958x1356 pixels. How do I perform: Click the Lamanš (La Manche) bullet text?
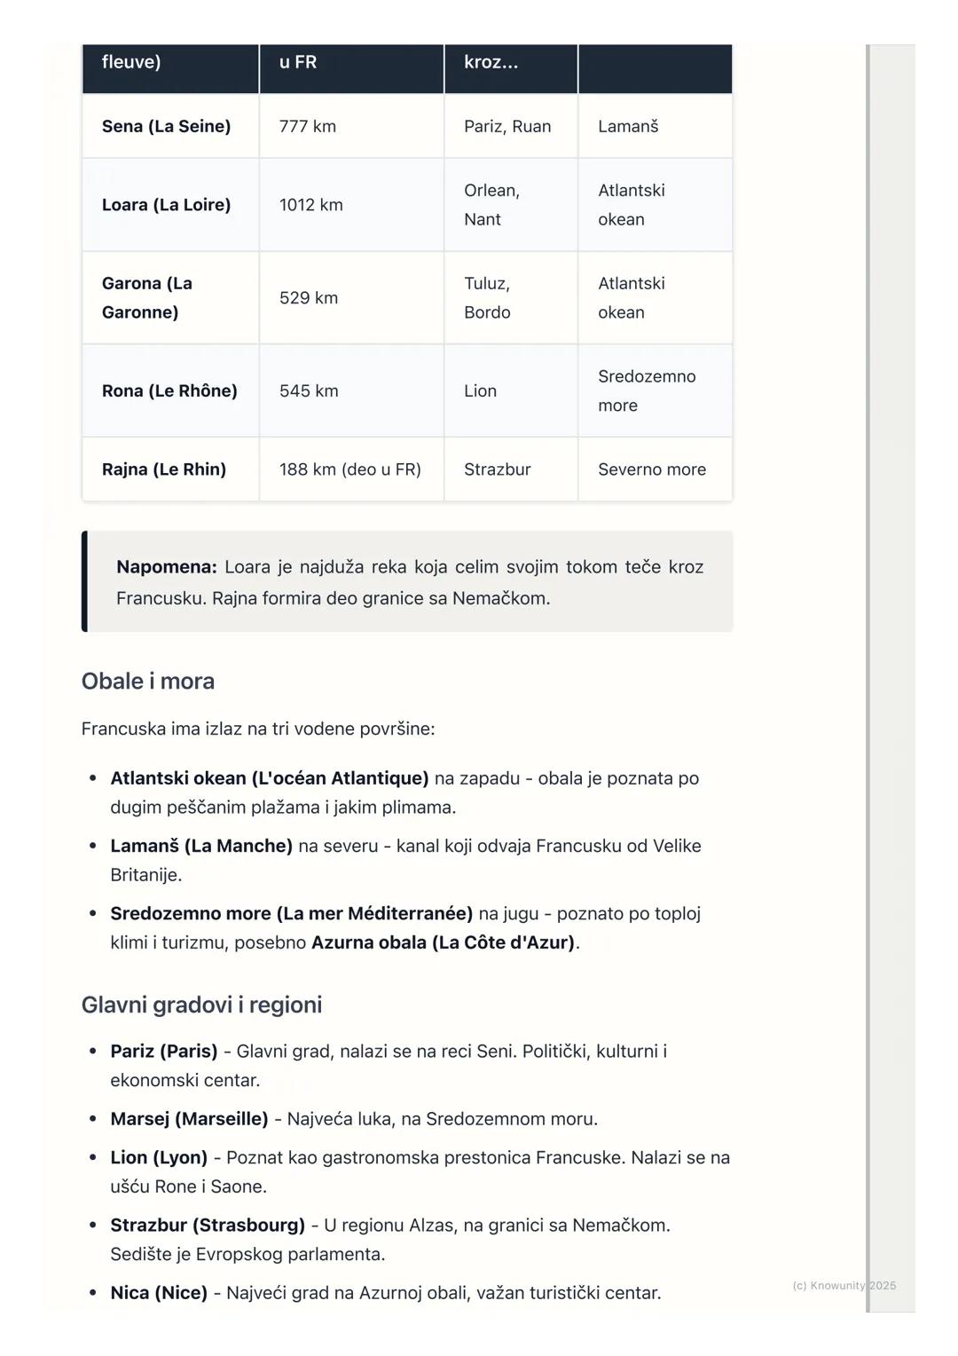click(x=201, y=846)
